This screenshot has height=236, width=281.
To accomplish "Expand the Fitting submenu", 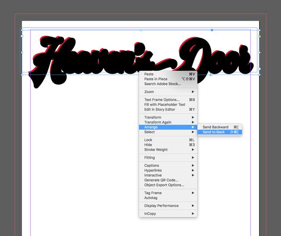I will coord(168,157).
